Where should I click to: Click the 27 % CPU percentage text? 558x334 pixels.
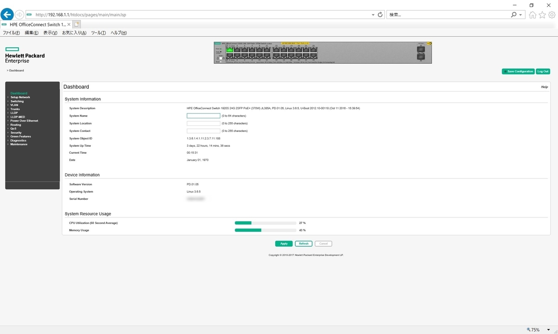pyautogui.click(x=302, y=223)
